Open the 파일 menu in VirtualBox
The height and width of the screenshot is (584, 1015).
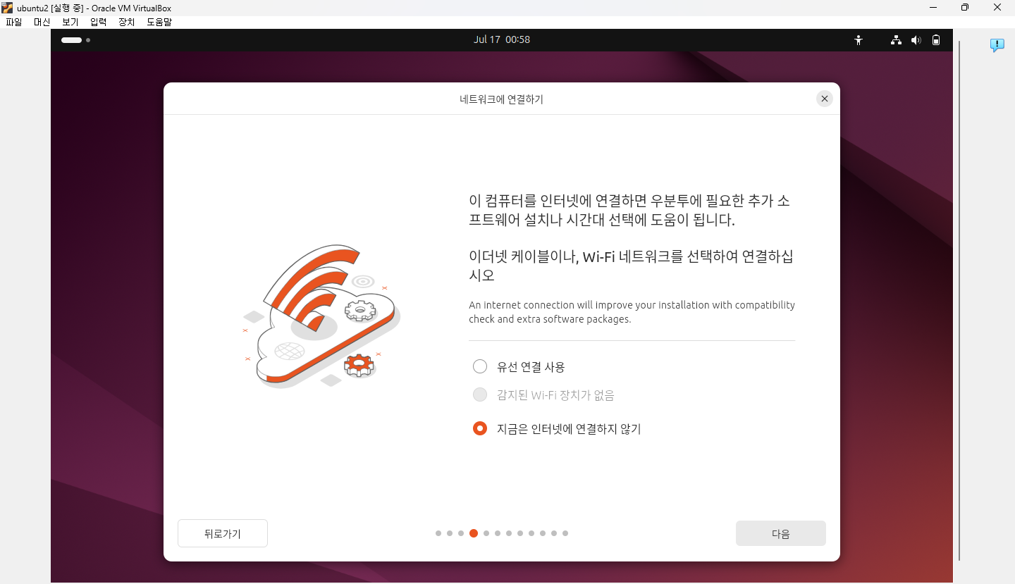point(14,22)
